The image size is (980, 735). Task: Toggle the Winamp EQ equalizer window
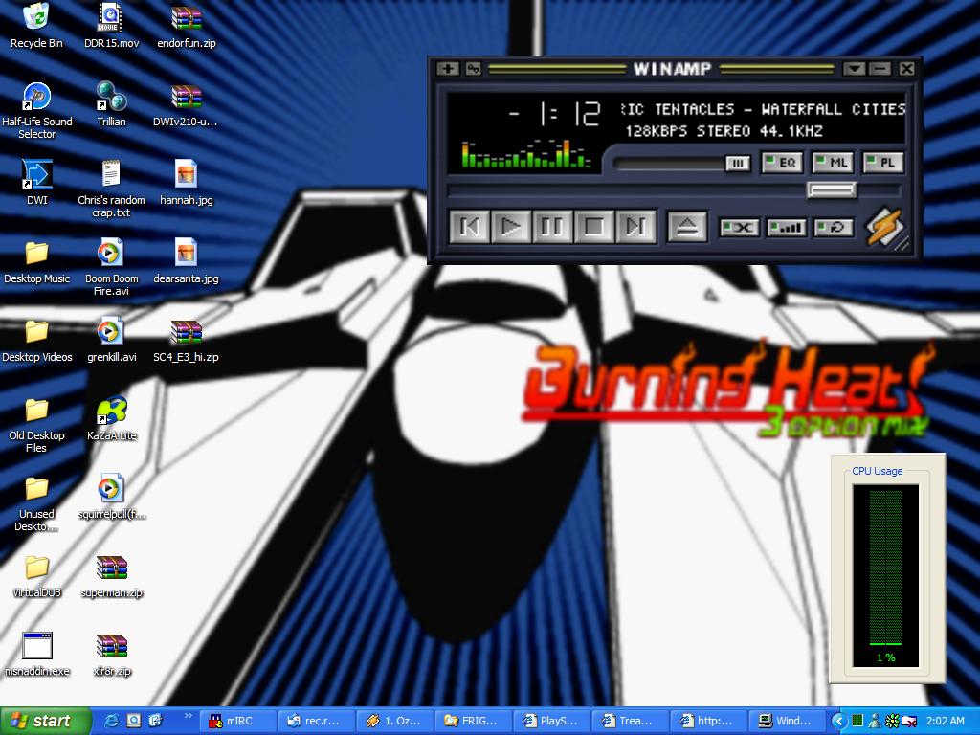click(x=782, y=163)
